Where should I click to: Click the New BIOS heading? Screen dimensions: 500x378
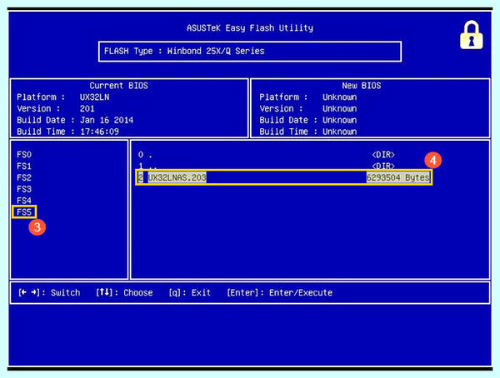coord(362,86)
